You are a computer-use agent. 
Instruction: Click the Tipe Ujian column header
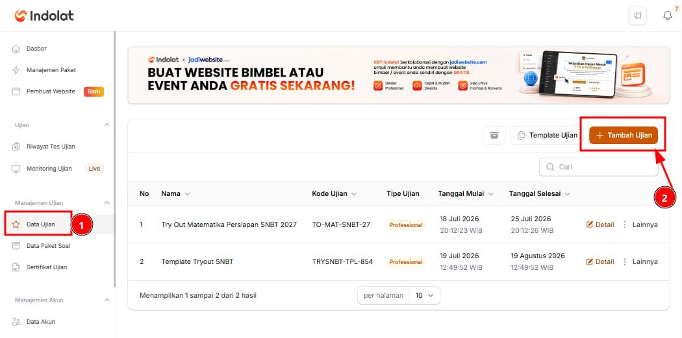click(x=403, y=194)
